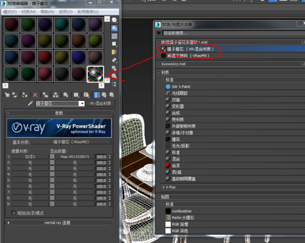The width and height of the screenshot is (305, 243).
Task: Click 无 blend map slot in row 9
Action: [x=75, y=204]
